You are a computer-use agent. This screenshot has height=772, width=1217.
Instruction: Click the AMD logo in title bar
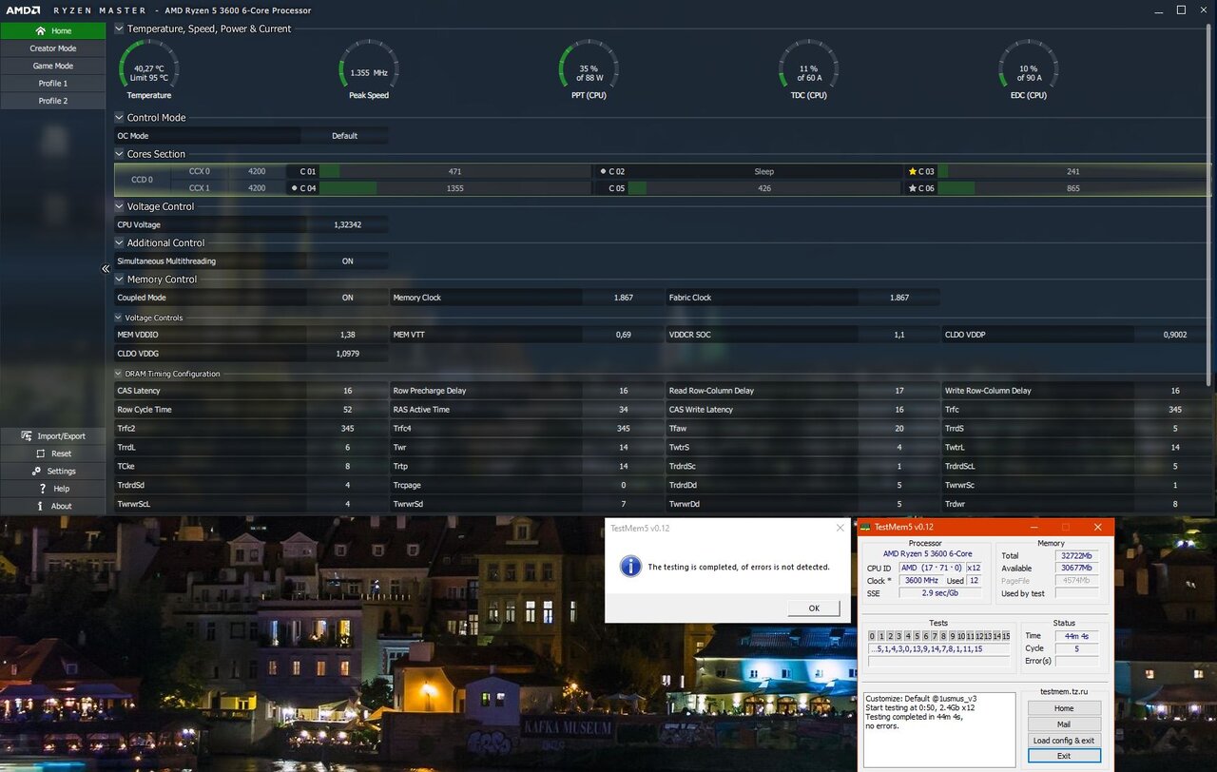point(24,10)
